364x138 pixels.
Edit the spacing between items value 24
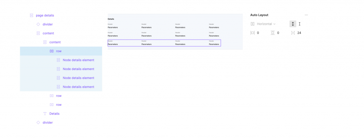tap(299, 33)
